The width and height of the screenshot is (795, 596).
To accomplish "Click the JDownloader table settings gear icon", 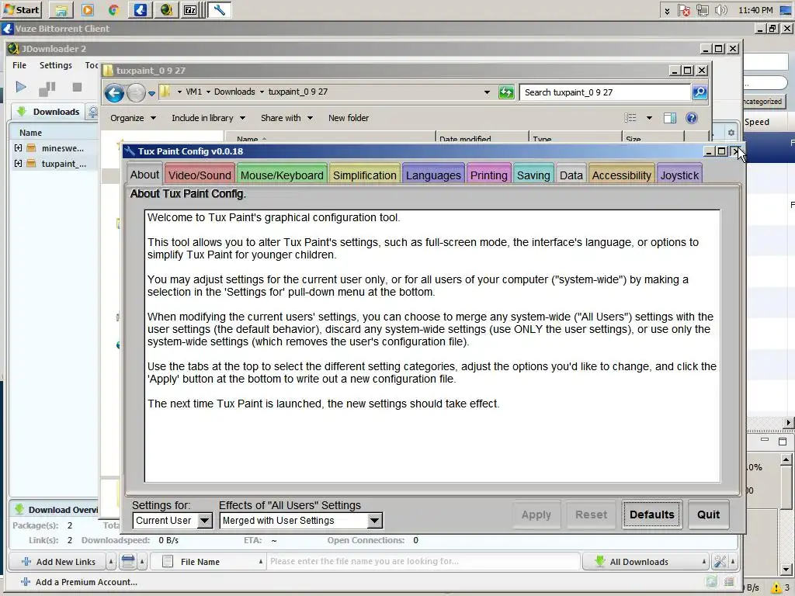I will 731,133.
